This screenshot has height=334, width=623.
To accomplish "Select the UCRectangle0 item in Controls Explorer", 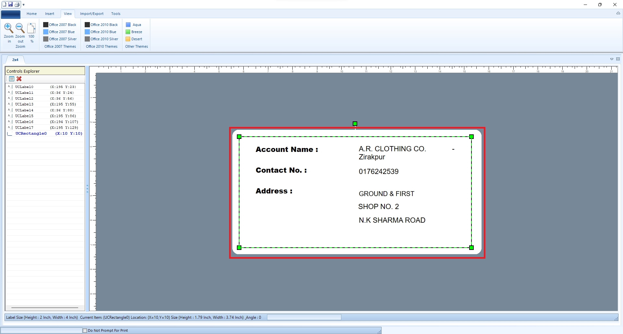I will pyautogui.click(x=31, y=133).
